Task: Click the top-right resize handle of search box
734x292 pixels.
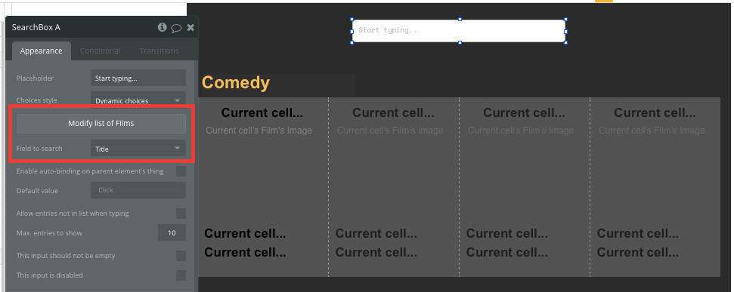Action: (x=565, y=20)
